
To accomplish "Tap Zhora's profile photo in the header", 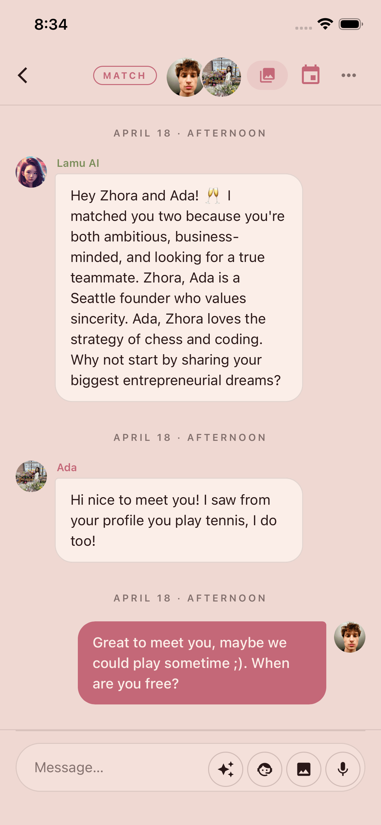I will click(185, 78).
